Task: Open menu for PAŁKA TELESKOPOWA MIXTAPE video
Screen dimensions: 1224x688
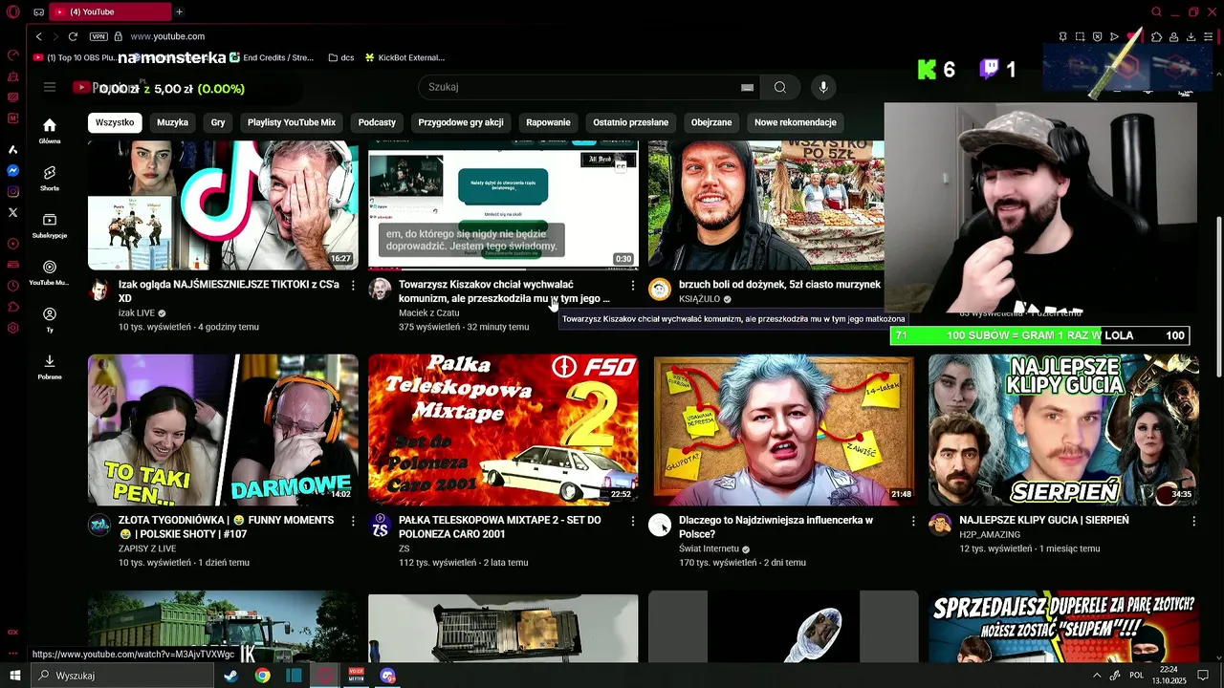Action: click(632, 521)
